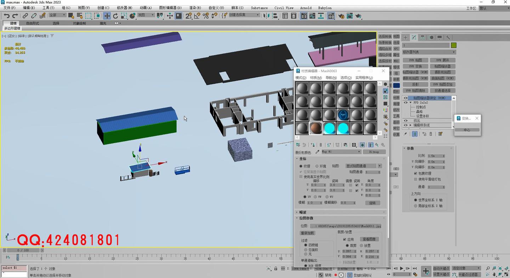Click the 旋转 button in 坐标 rollout
510x278 pixels.
coord(373,203)
